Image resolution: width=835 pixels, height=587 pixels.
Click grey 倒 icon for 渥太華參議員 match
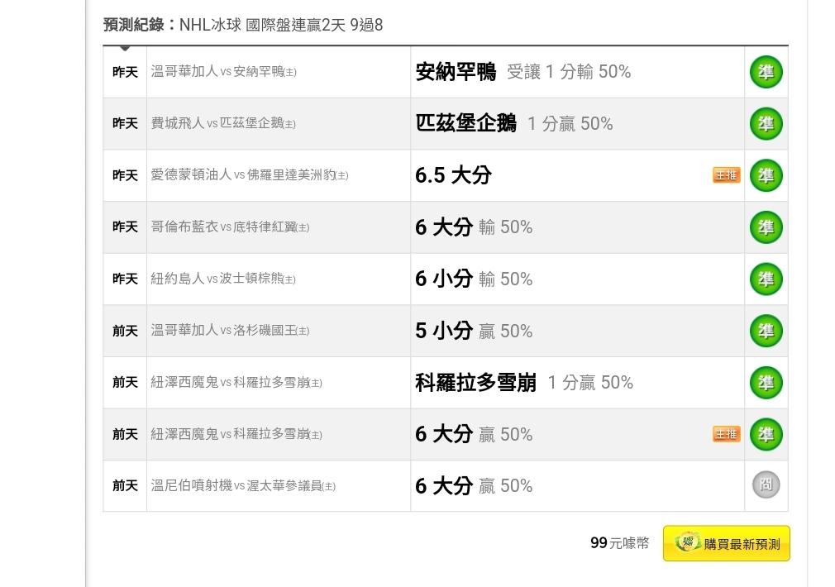click(x=766, y=484)
